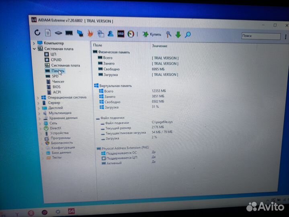Click the Значение column header

pos(160,46)
